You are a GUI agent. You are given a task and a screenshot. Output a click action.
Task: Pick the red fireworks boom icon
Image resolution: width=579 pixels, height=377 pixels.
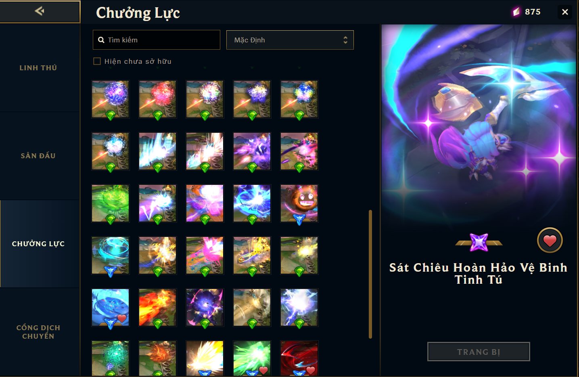[x=157, y=99]
